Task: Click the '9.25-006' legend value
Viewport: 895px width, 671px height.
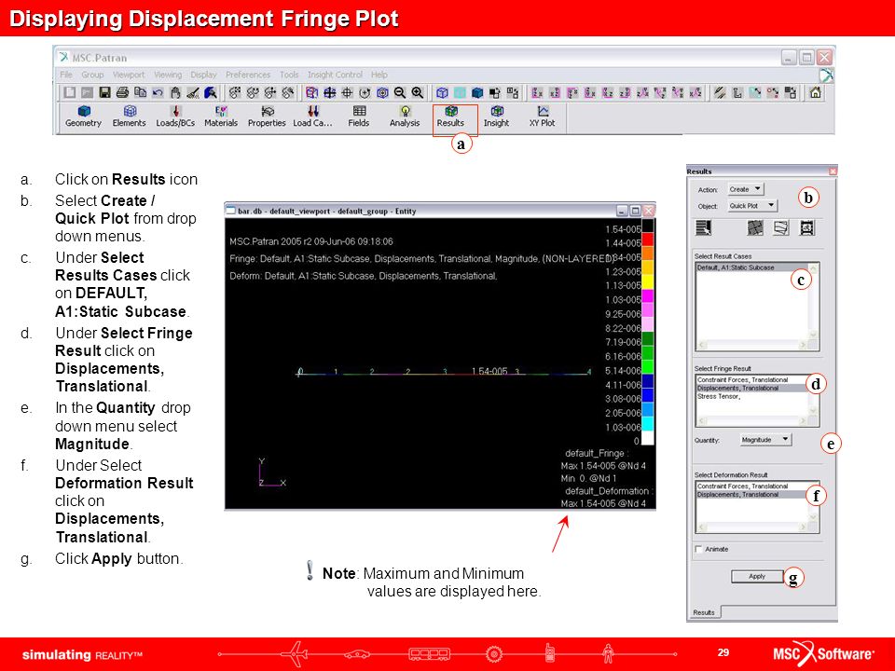Action: [623, 314]
